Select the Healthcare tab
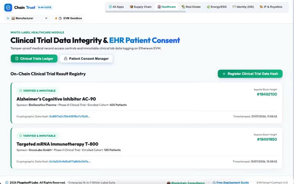The width and height of the screenshot is (294, 184). (x=167, y=7)
